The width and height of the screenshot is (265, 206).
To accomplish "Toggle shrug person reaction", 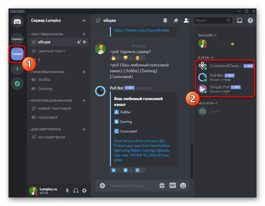I will [139, 58].
